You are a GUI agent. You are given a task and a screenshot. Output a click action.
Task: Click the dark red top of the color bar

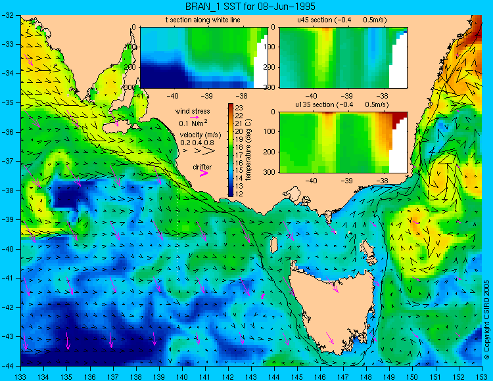(x=231, y=106)
